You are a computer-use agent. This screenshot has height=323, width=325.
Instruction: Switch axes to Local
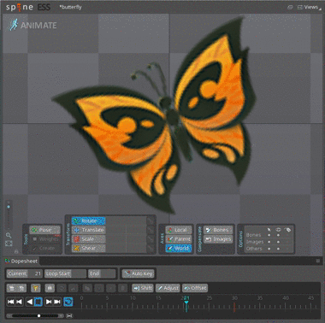coord(179,230)
